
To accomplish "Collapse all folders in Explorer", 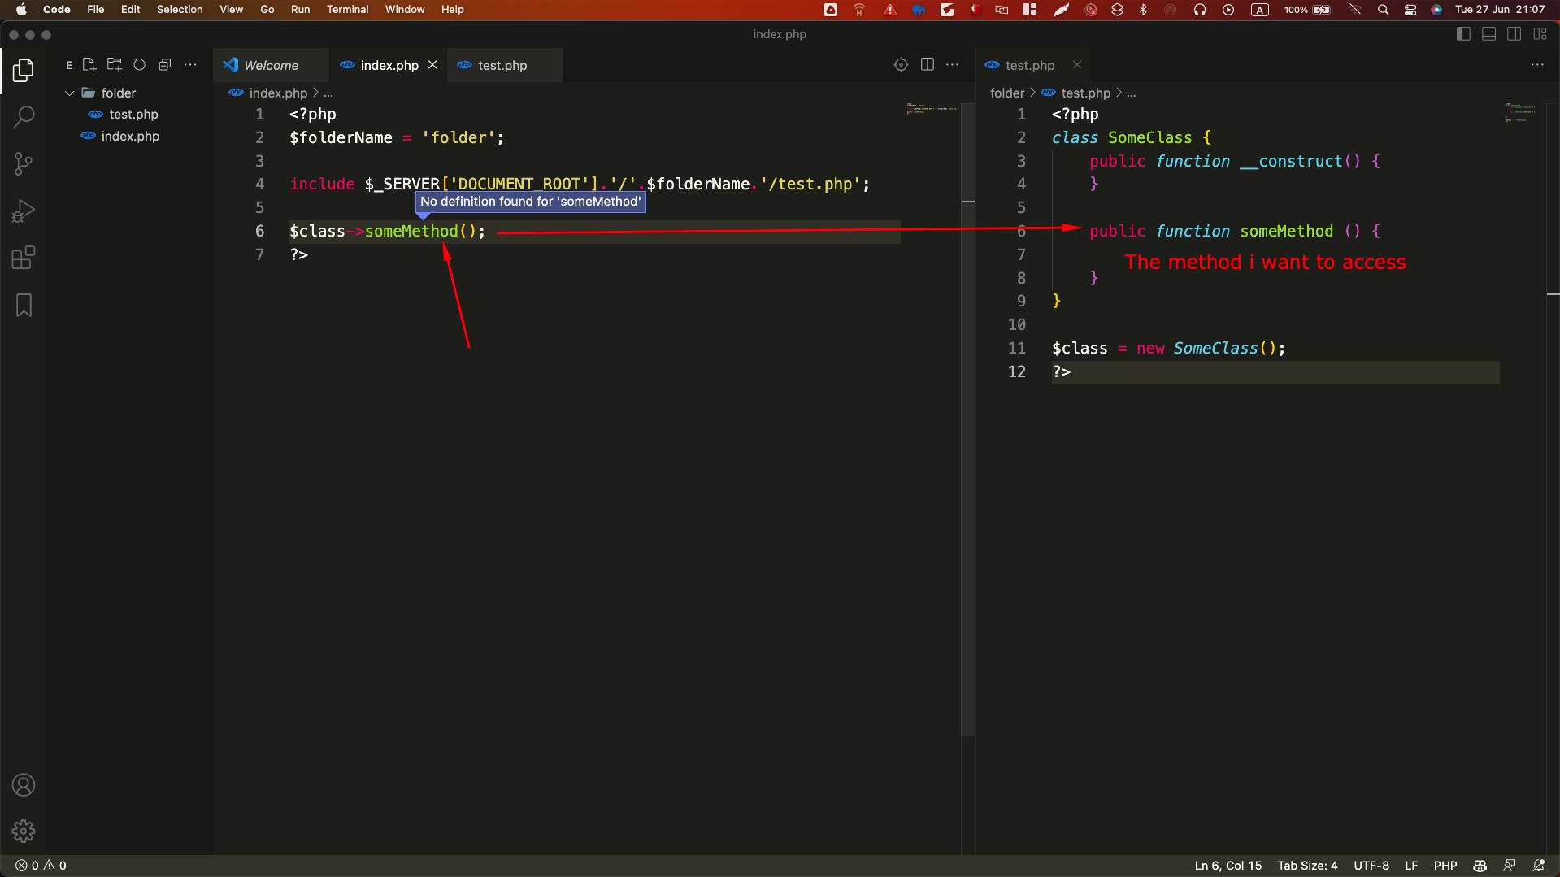I will tap(165, 65).
